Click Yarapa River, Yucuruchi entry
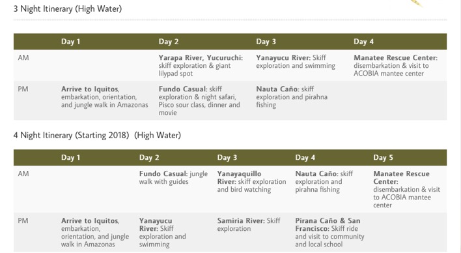The height and width of the screenshot is (253, 461). [x=201, y=65]
